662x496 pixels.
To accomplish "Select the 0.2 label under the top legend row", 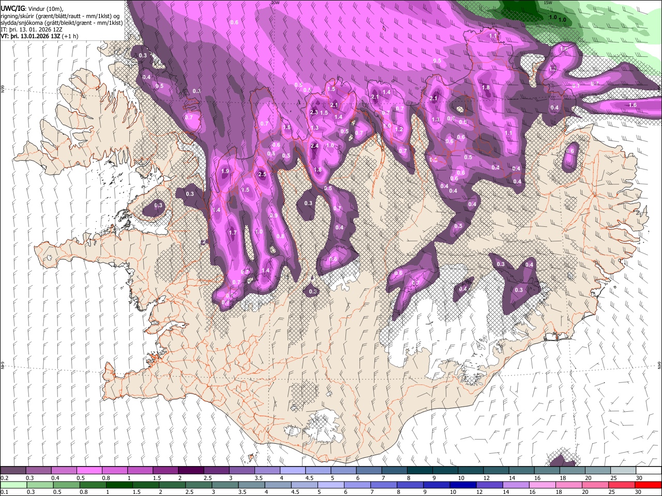I will [4, 478].
